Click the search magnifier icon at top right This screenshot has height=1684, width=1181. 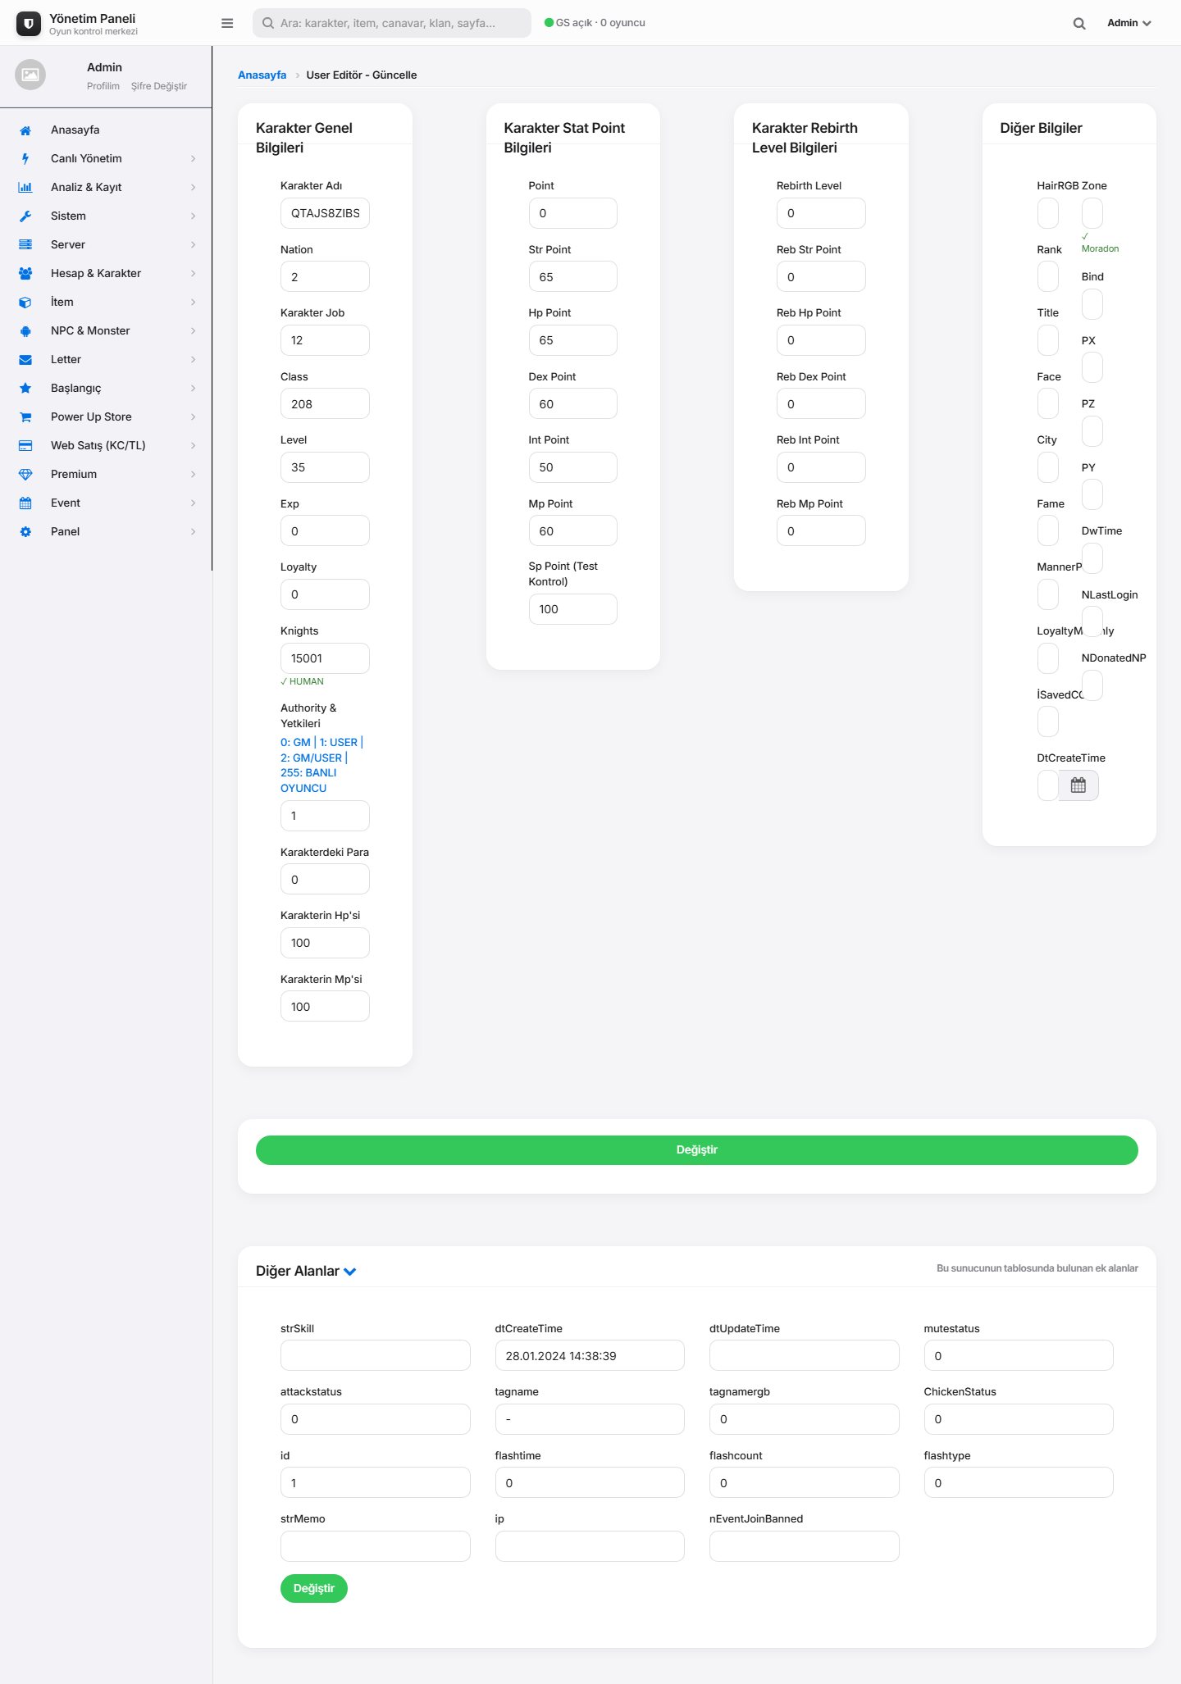pos(1079,24)
